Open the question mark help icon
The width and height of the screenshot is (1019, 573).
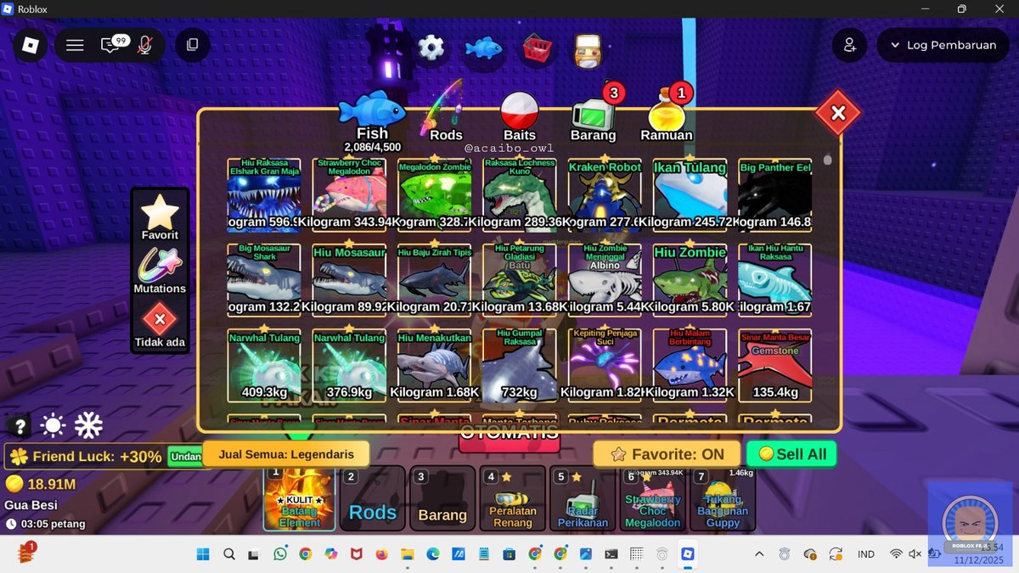click(x=20, y=425)
